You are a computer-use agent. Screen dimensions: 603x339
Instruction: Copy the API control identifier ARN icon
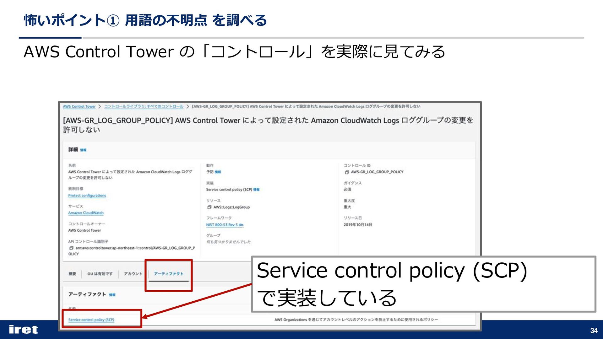tap(71, 248)
